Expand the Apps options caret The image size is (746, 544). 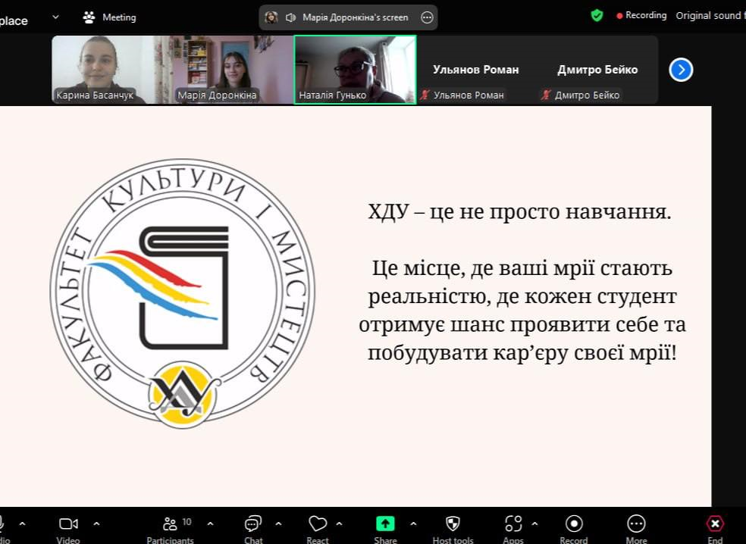tap(534, 524)
